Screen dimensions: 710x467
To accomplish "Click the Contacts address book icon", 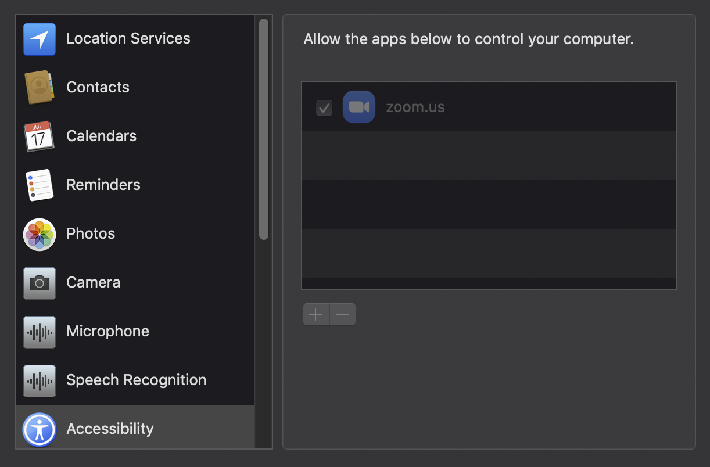I will pos(40,88).
